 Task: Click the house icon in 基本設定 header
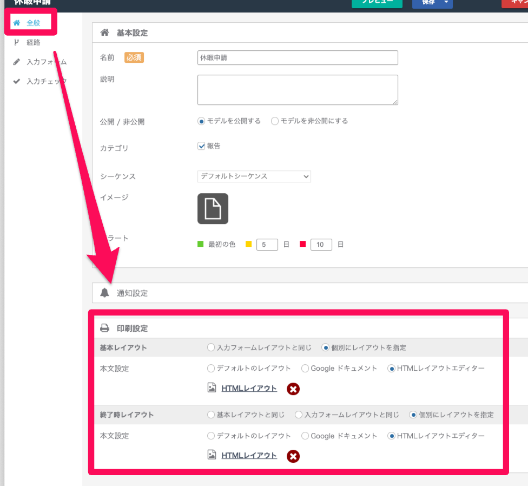click(x=105, y=32)
